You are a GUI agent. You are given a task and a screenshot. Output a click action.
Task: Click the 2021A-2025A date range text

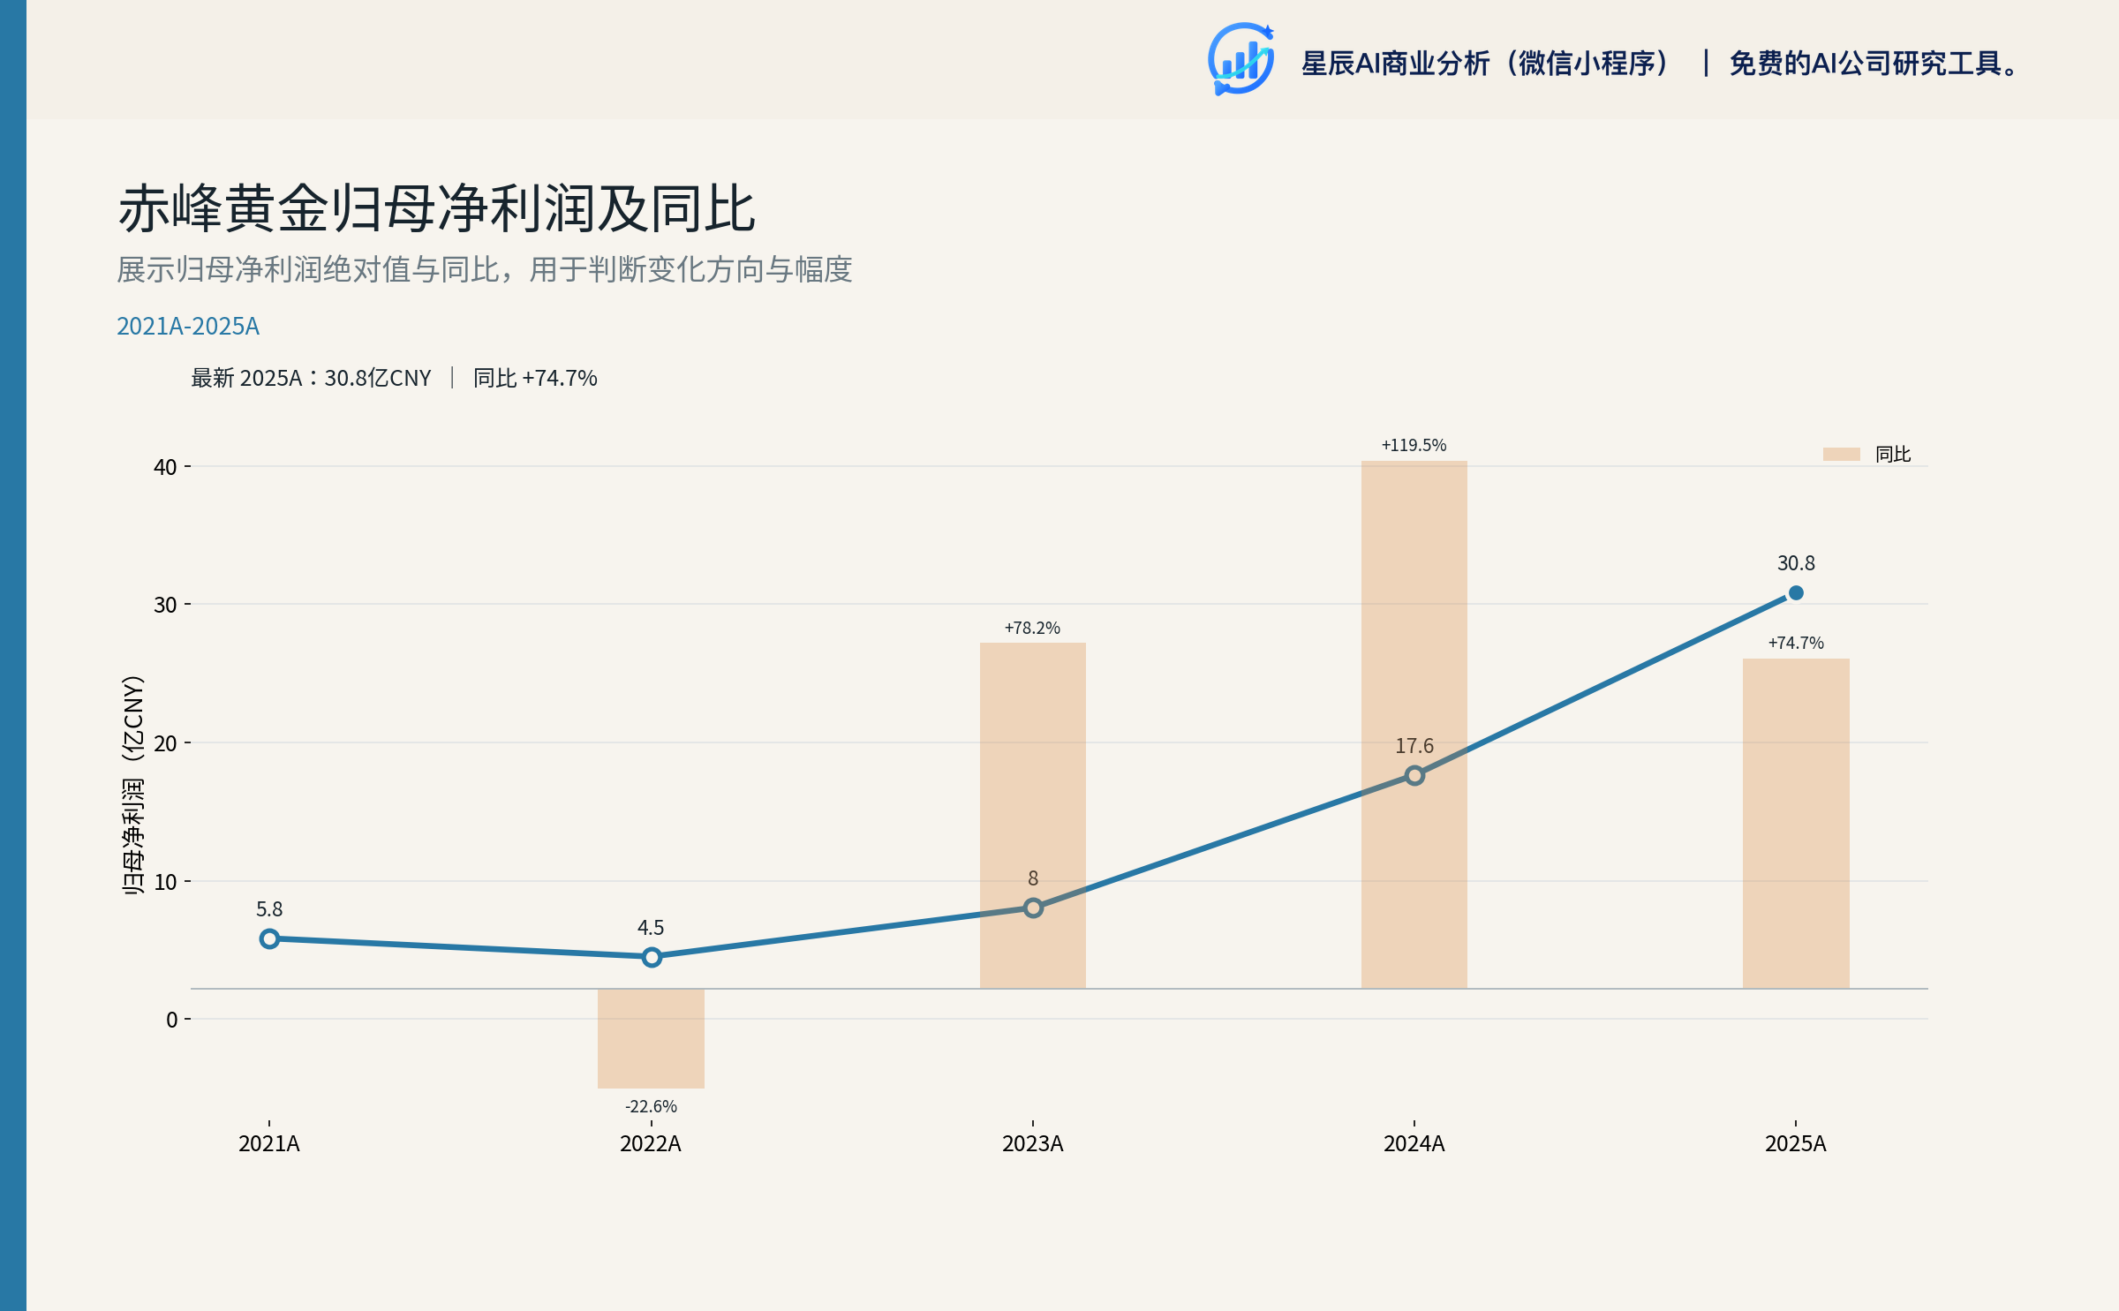(x=188, y=327)
